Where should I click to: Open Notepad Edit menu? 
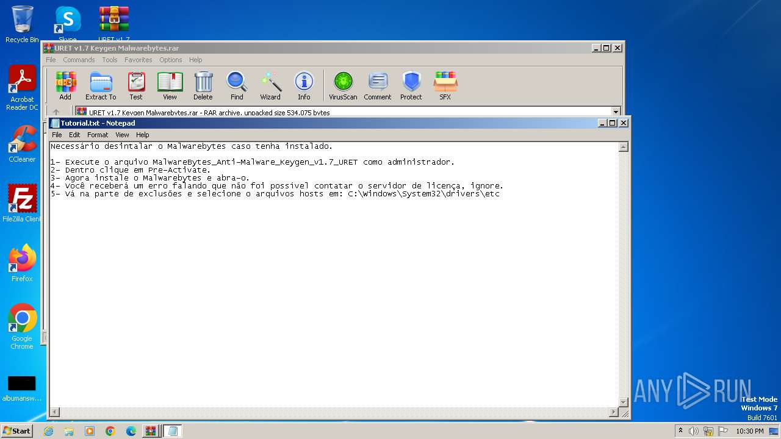(74, 135)
